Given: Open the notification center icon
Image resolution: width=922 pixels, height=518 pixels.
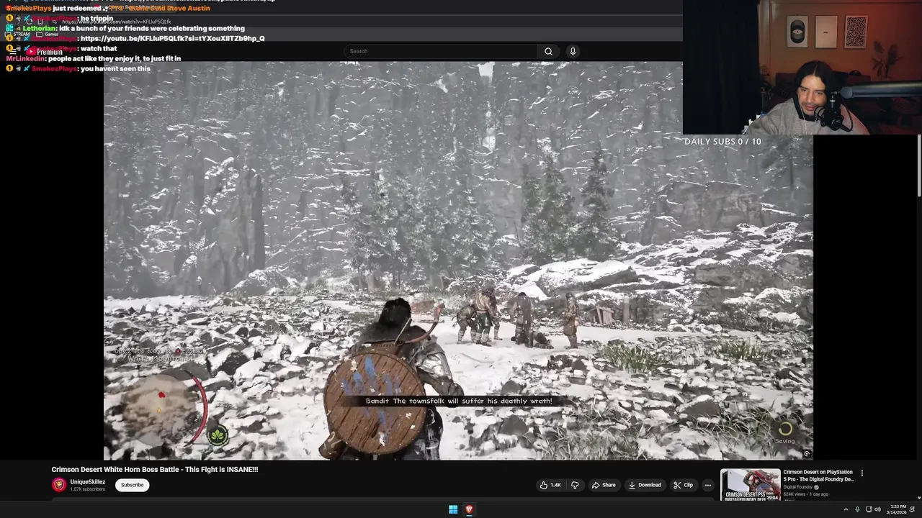Looking at the screenshot, I should pos(912,509).
